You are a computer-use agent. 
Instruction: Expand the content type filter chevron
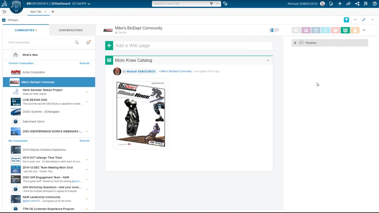click(364, 30)
